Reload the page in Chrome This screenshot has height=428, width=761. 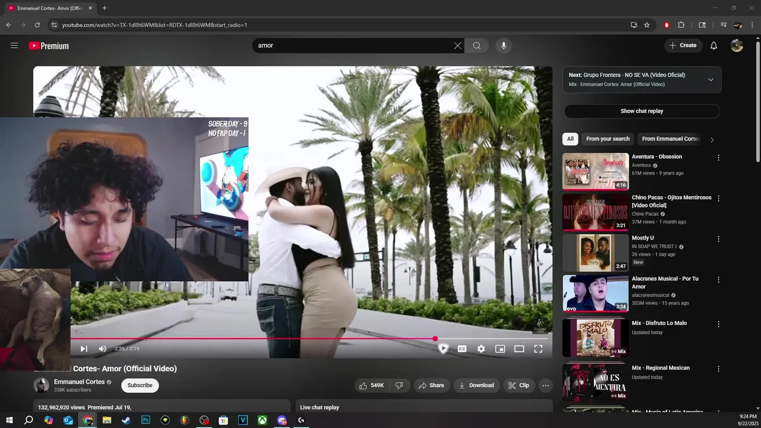point(37,25)
